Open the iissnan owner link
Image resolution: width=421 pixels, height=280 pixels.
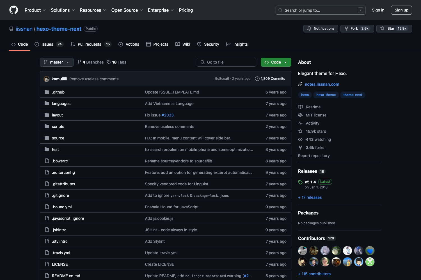click(24, 29)
